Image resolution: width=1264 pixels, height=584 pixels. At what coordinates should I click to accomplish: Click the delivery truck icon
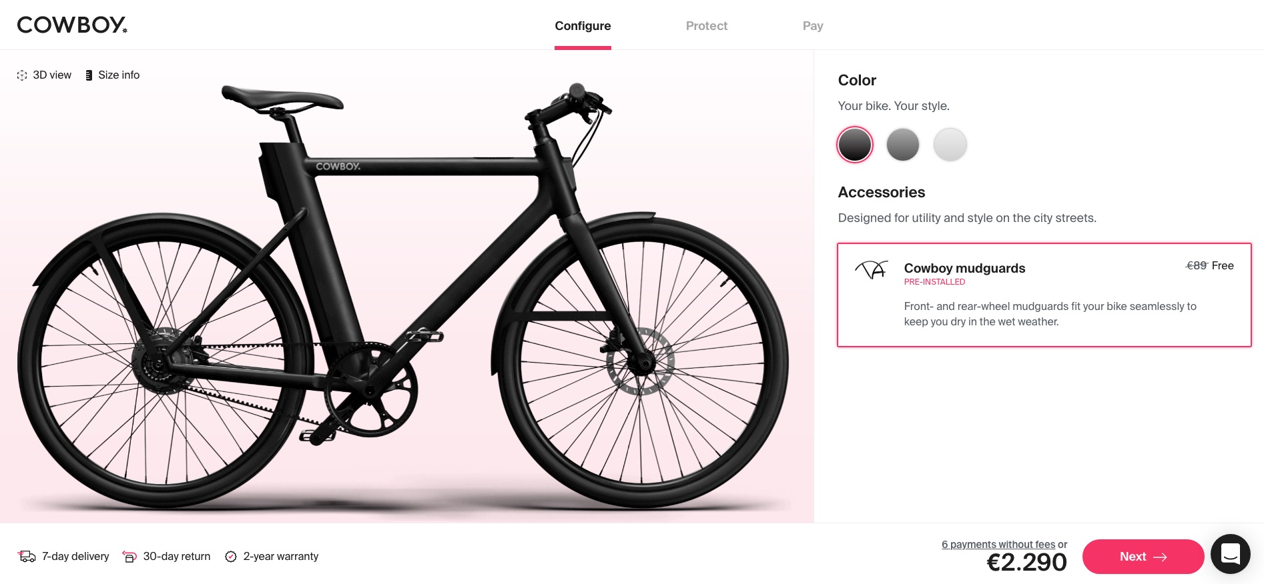pos(26,556)
